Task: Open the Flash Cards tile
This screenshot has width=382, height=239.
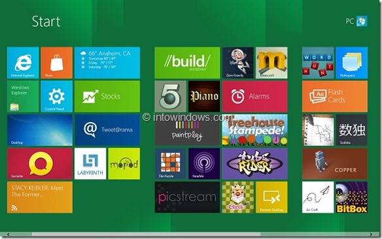Action: pyautogui.click(x=335, y=97)
